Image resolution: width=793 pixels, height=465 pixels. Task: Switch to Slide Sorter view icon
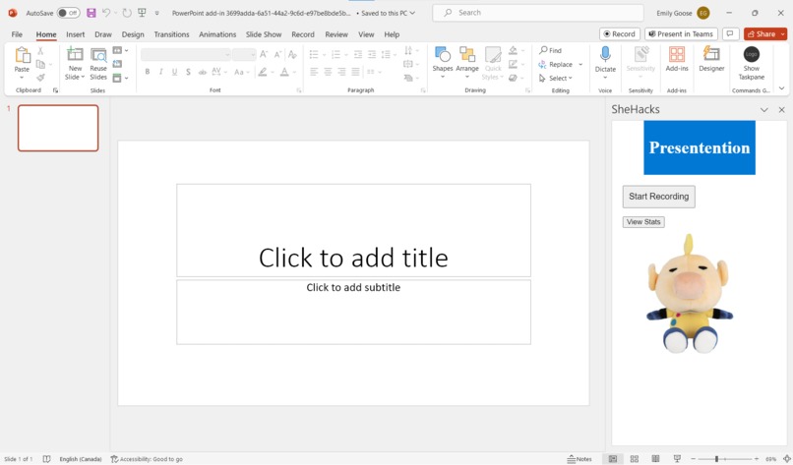(635, 459)
